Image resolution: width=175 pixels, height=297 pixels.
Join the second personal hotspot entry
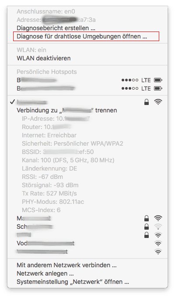(87, 88)
